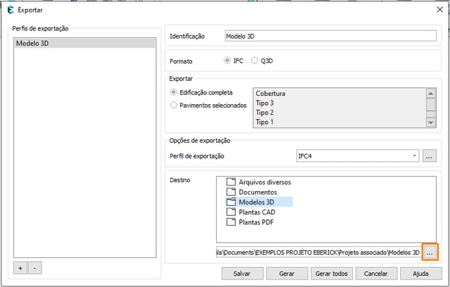Click the Documentos folder icon

click(231, 192)
